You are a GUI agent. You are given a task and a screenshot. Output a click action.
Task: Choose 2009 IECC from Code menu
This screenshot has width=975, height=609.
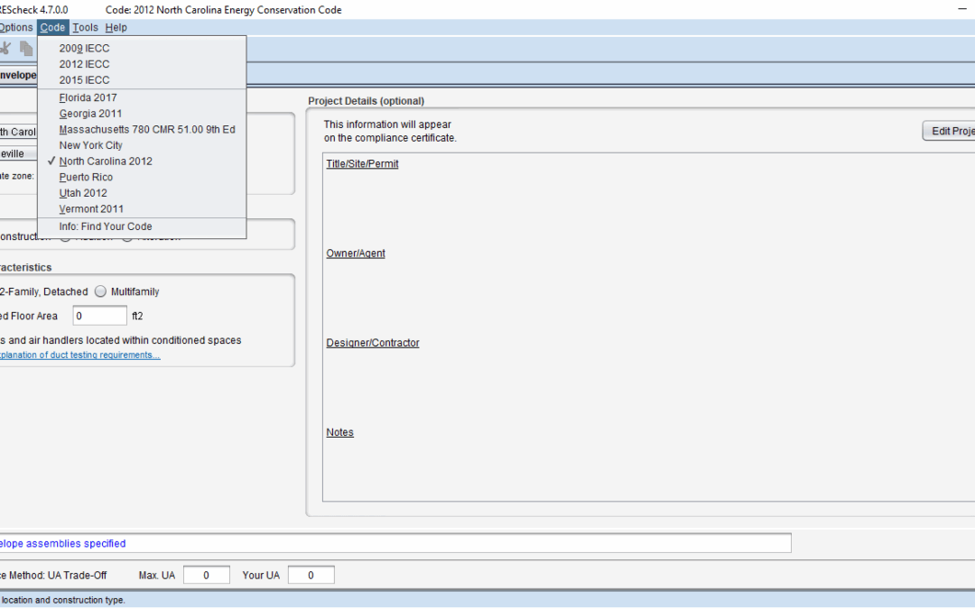point(84,48)
